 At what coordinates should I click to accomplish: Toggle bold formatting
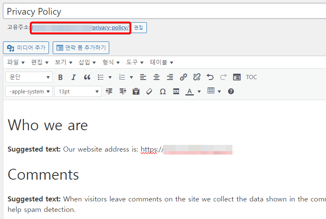60,77
